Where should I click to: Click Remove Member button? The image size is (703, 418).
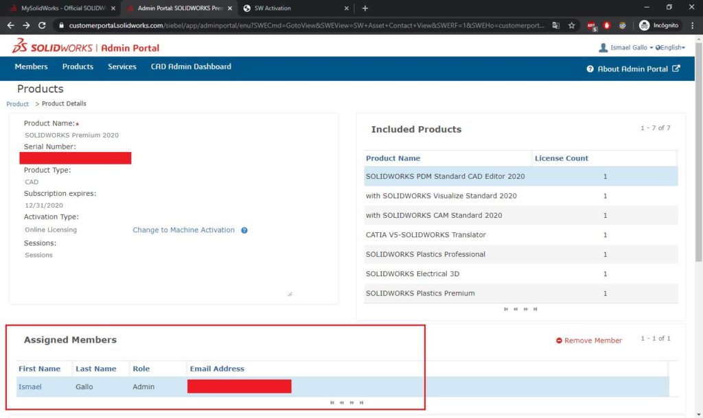tap(588, 341)
